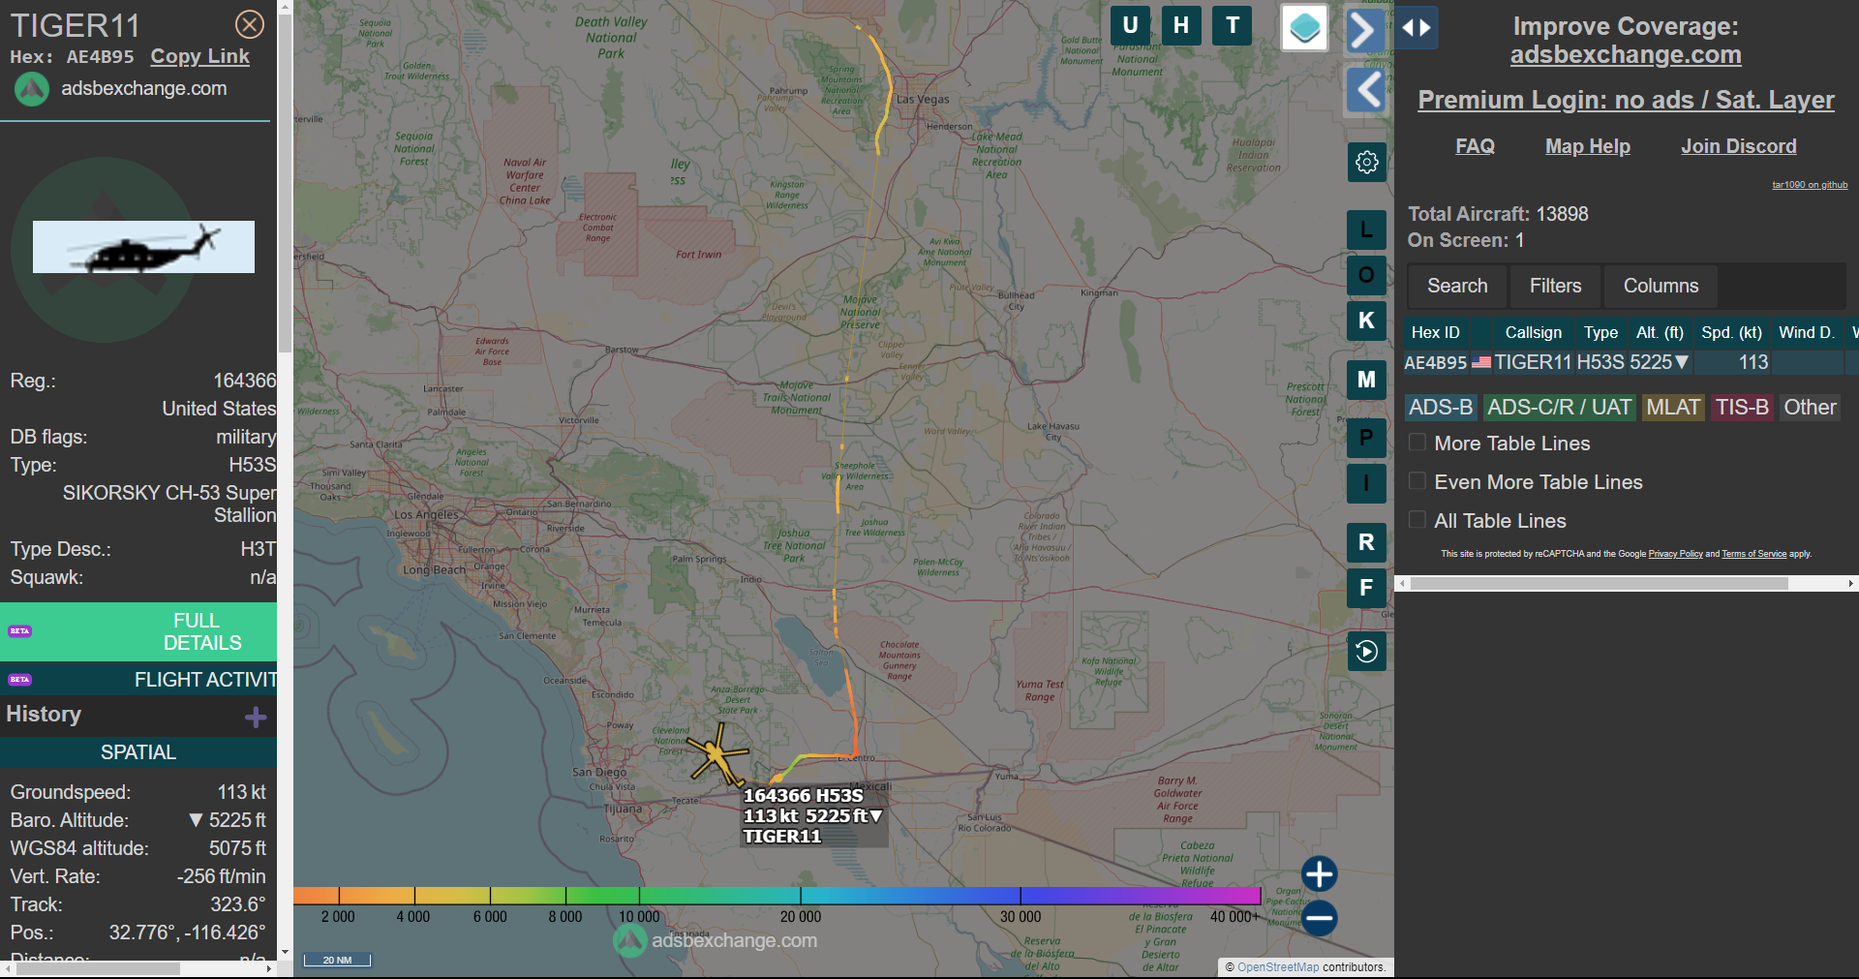Click the right chevron arrow button
The image size is (1859, 979).
1364,30
